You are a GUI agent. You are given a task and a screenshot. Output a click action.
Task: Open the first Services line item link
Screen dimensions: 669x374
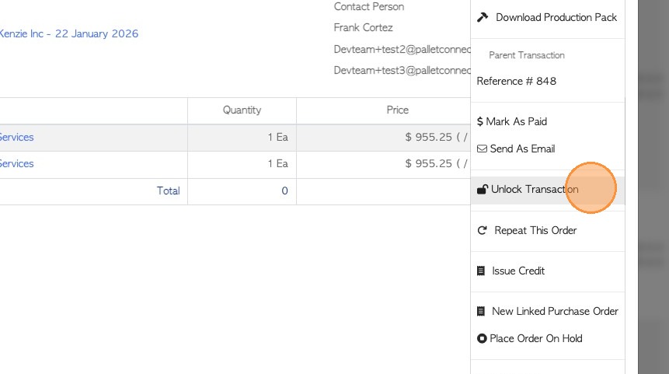[16, 137]
